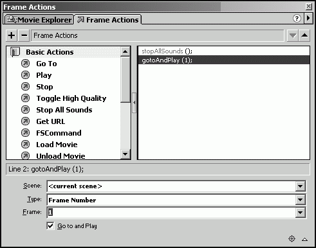Click the Stop All Sounds action icon

(25, 110)
